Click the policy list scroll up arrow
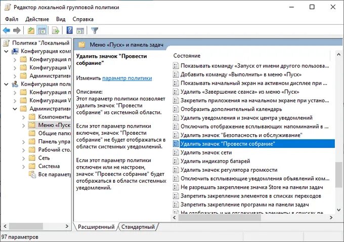344x242 pixels. tap(338, 55)
